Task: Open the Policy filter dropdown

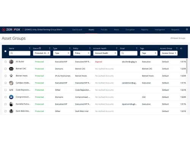Action: pyautogui.click(x=82, y=53)
